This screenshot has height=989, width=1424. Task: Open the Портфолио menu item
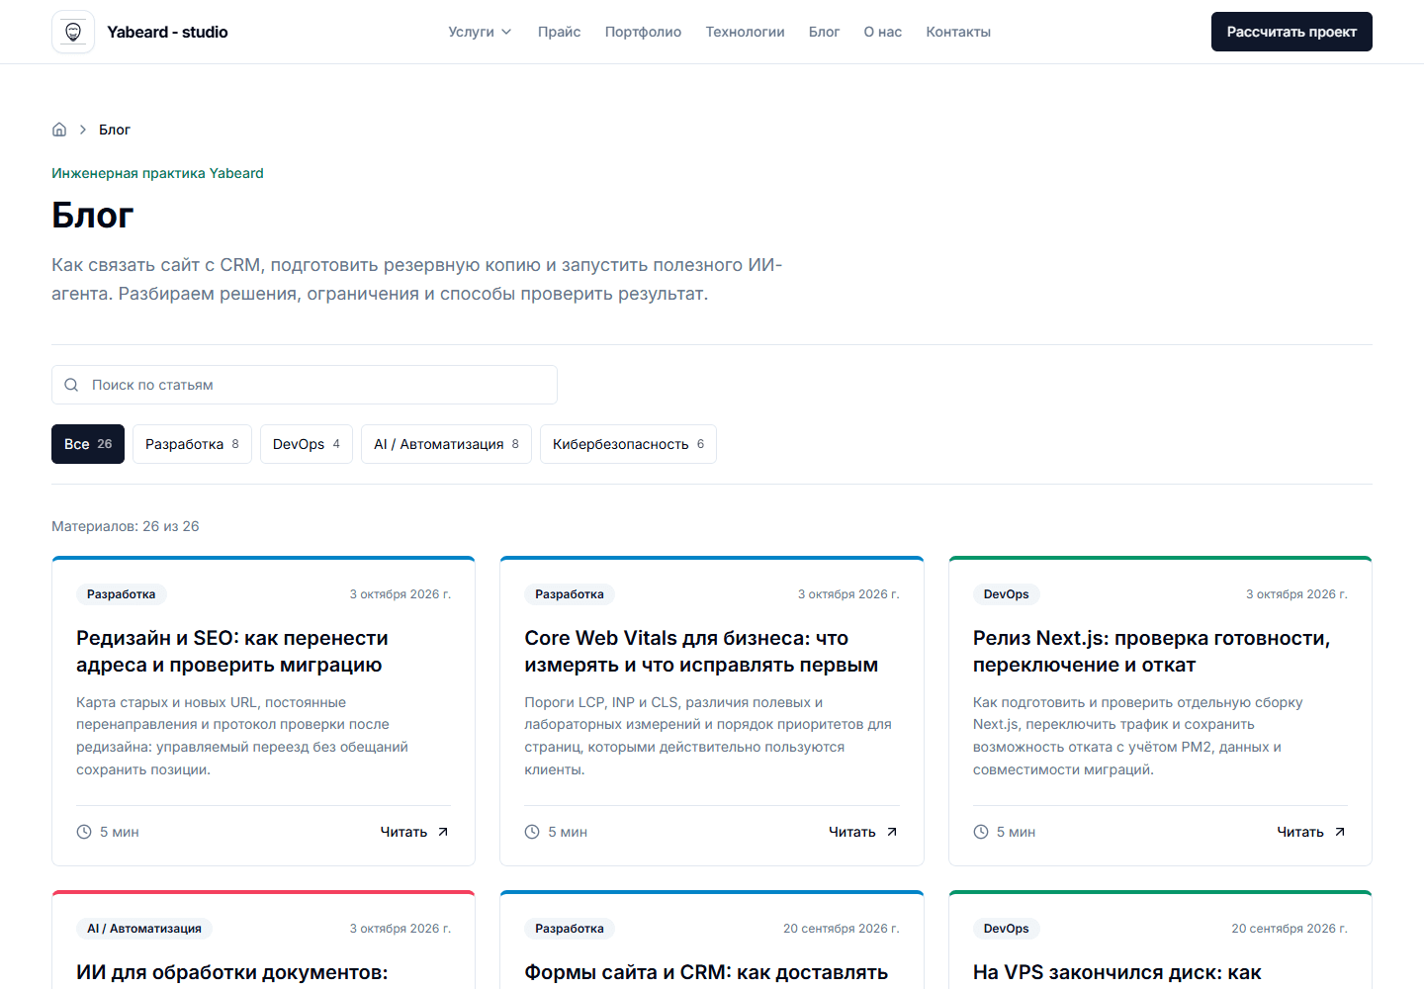point(643,32)
